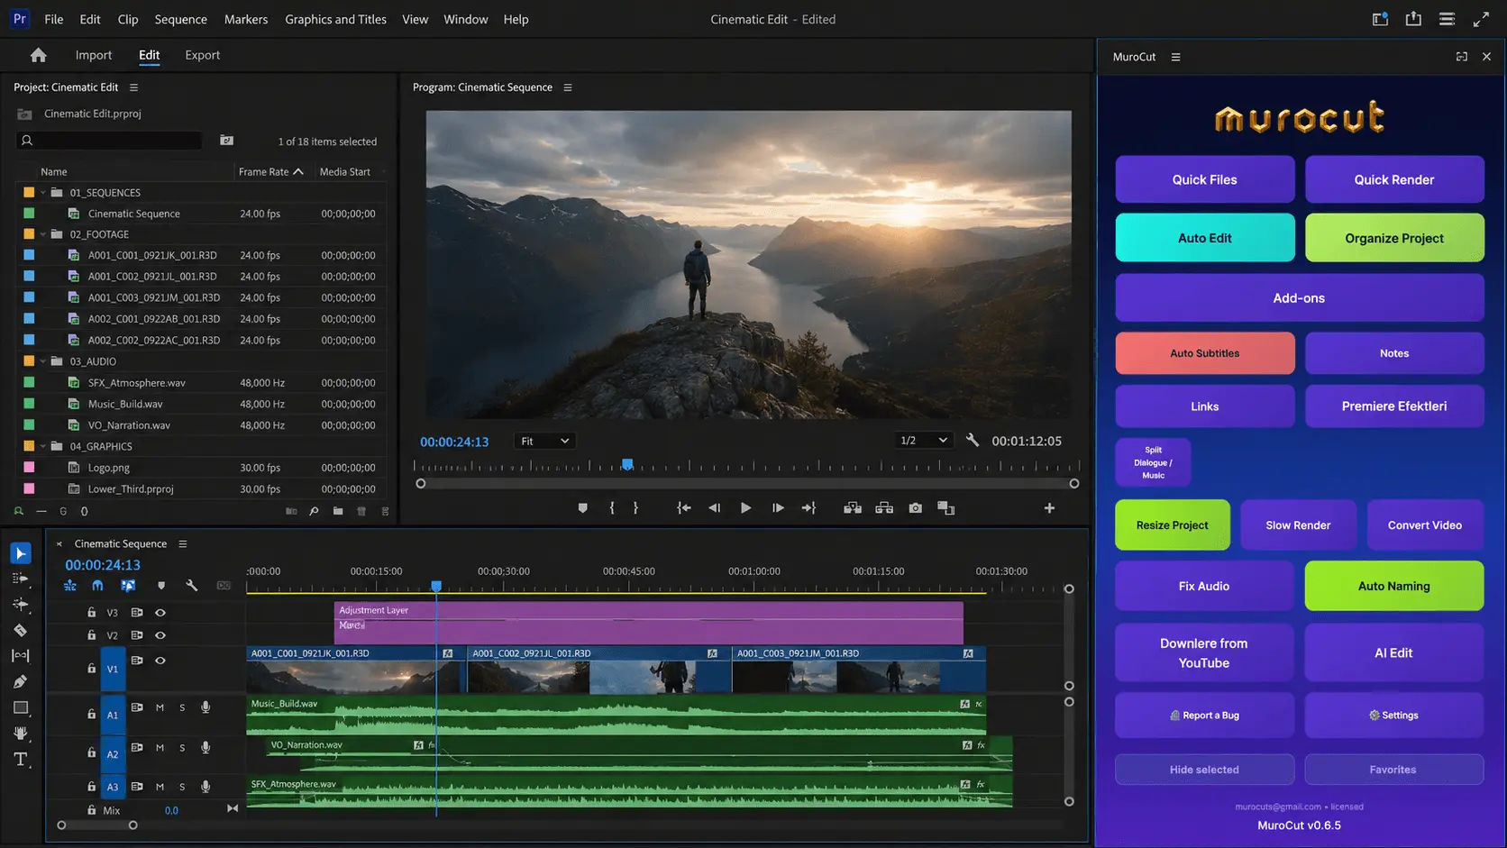
Task: Select the Slip tool
Action: click(x=21, y=656)
